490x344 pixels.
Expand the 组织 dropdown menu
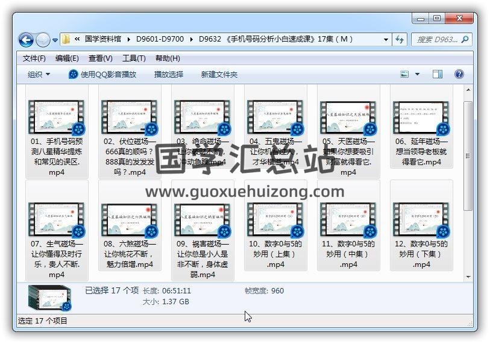tap(39, 74)
